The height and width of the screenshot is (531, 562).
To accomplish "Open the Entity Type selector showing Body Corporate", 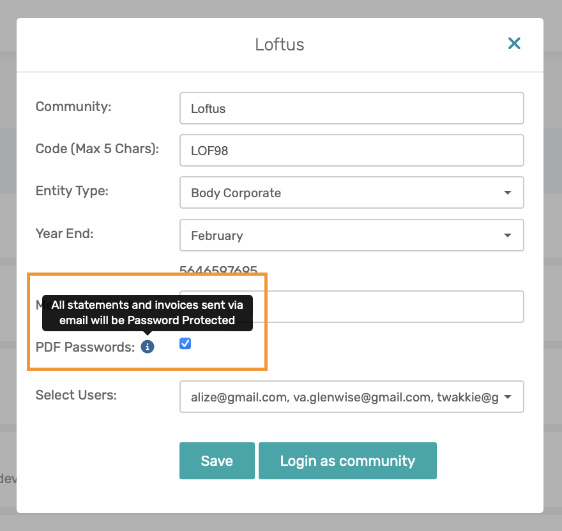I will 352,192.
